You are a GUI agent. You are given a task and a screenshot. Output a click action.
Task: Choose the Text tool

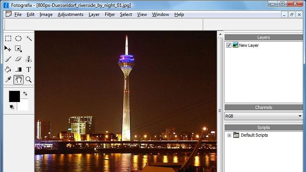(x=29, y=70)
